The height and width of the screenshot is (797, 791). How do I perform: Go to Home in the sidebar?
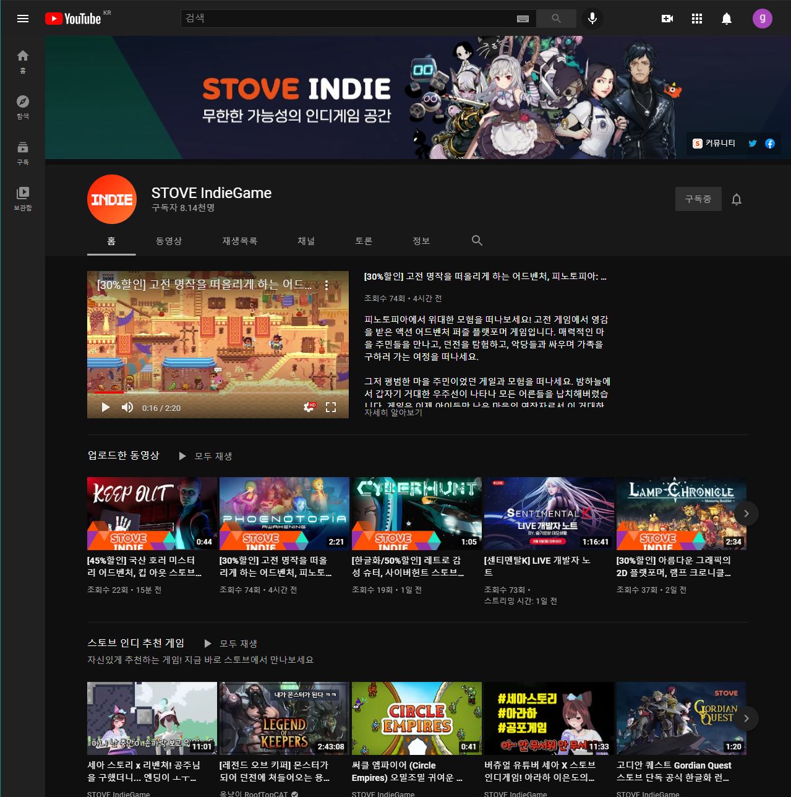pos(23,62)
